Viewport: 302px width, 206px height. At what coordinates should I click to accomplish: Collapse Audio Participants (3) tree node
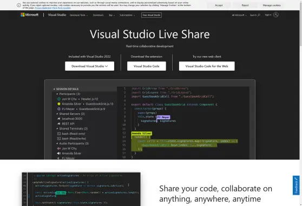coord(57,143)
